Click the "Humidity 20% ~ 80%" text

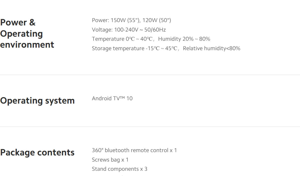point(184,39)
